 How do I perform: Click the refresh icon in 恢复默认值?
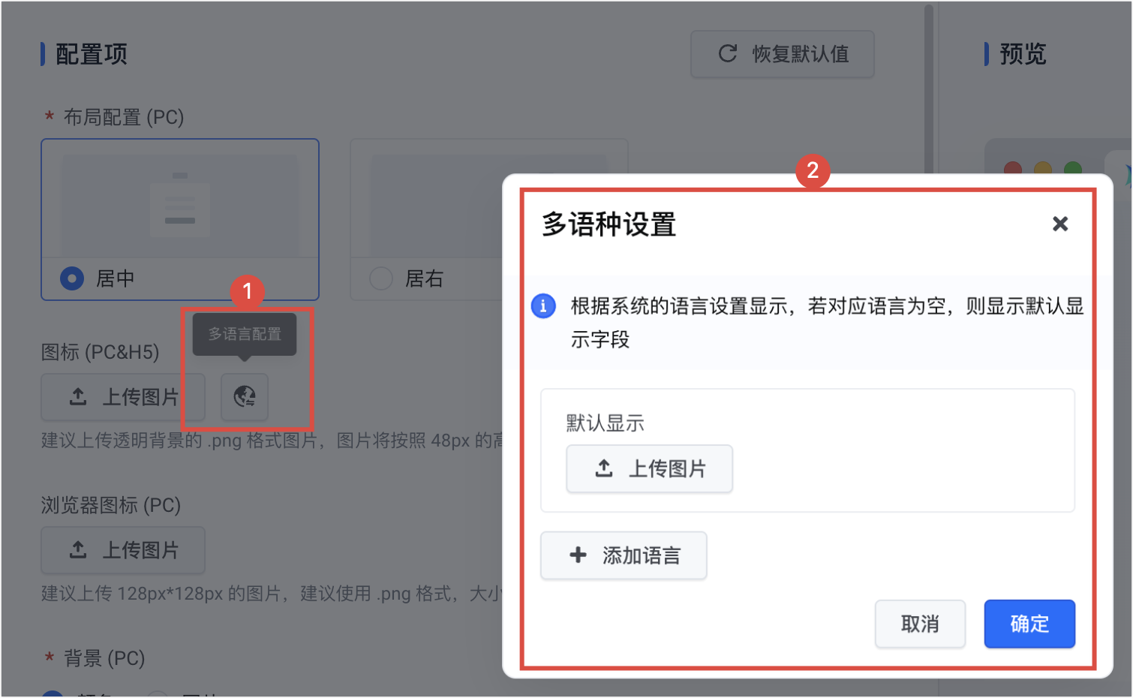(x=728, y=53)
